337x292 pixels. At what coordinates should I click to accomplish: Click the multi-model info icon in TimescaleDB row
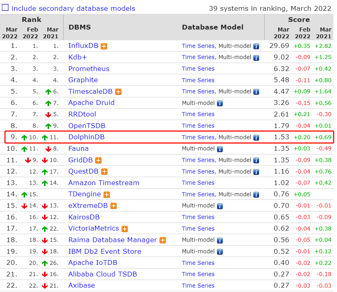(x=256, y=92)
